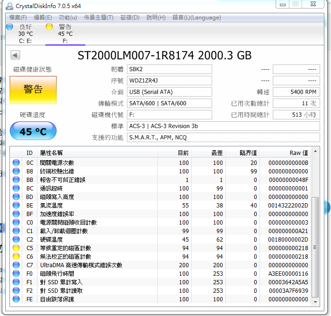Open the 語言(L)(Language) menu
The height and width of the screenshot is (316, 331).
(197, 18)
